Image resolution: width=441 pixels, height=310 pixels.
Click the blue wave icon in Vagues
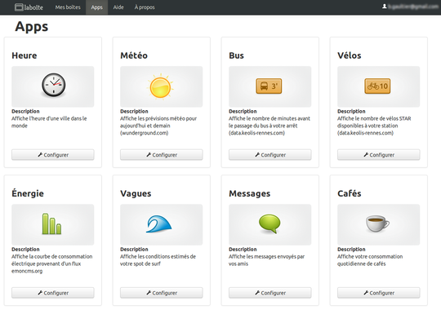click(x=159, y=224)
